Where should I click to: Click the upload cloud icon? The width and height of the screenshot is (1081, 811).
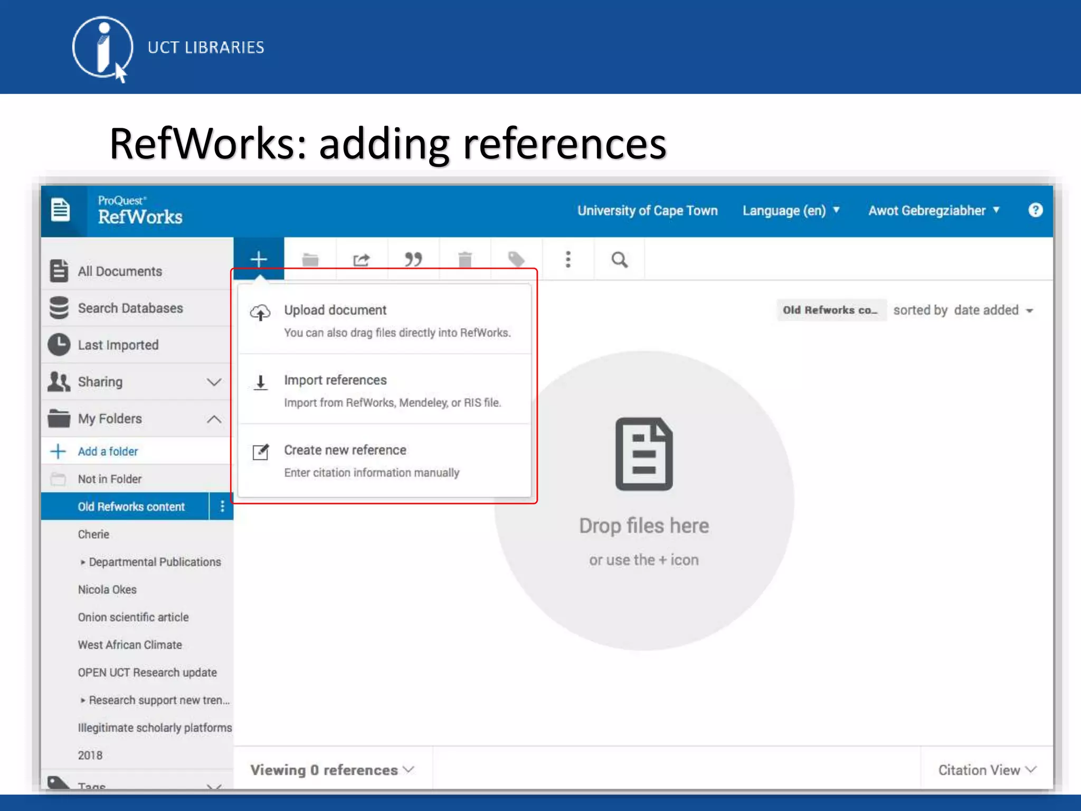pos(260,313)
